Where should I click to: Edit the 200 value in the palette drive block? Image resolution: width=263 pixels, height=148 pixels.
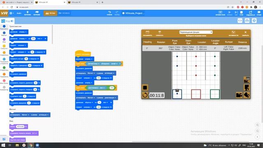click(33, 39)
